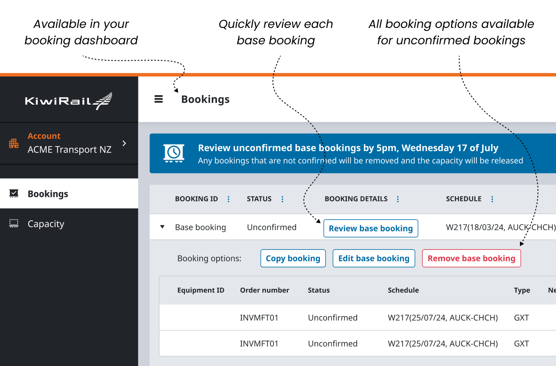Click the clock wagon icon in blue banner
556x366 pixels.
click(x=174, y=153)
